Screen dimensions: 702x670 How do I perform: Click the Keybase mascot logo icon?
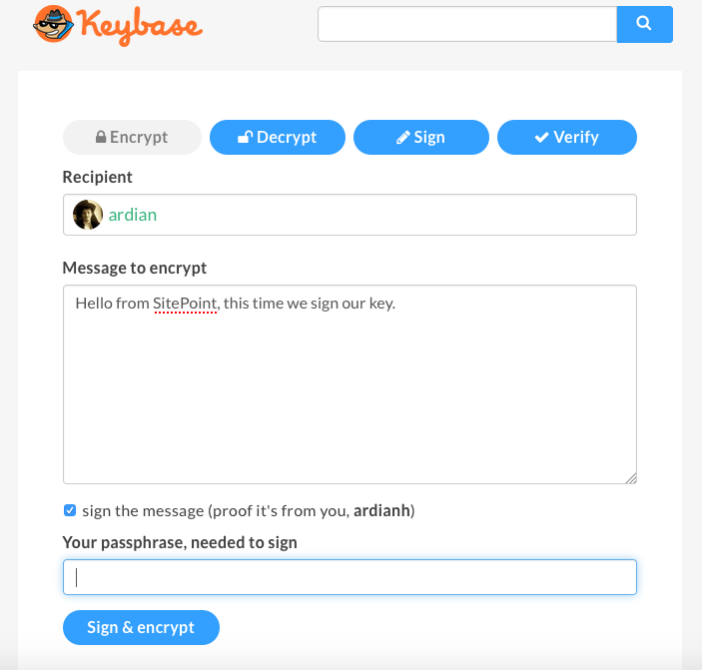(53, 24)
